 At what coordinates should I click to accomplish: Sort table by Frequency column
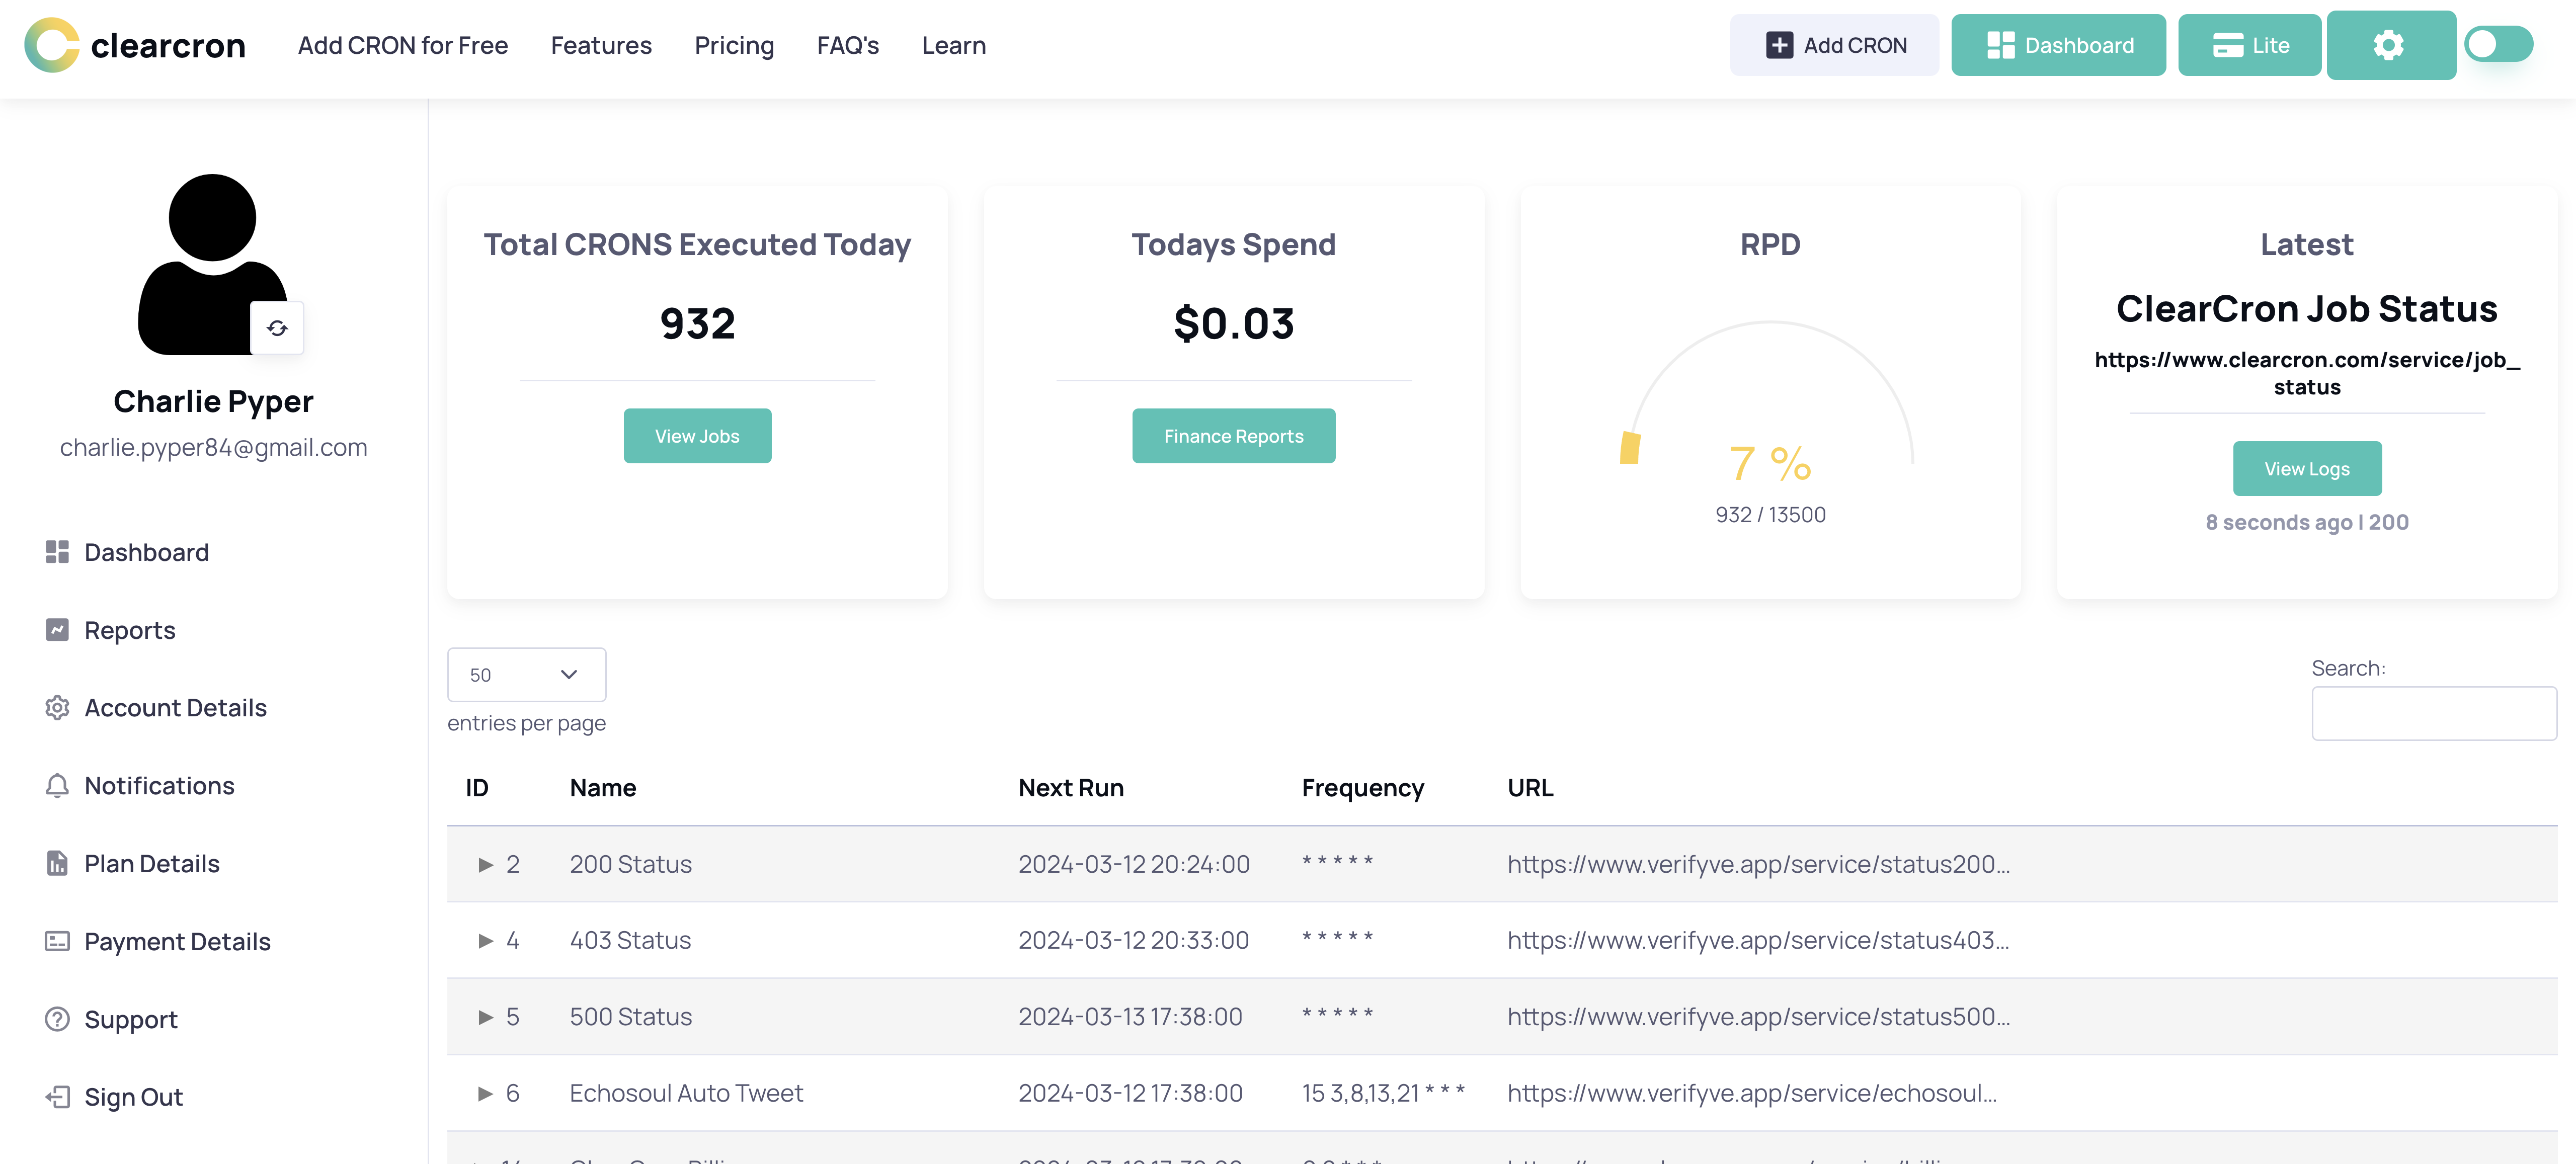coord(1362,789)
